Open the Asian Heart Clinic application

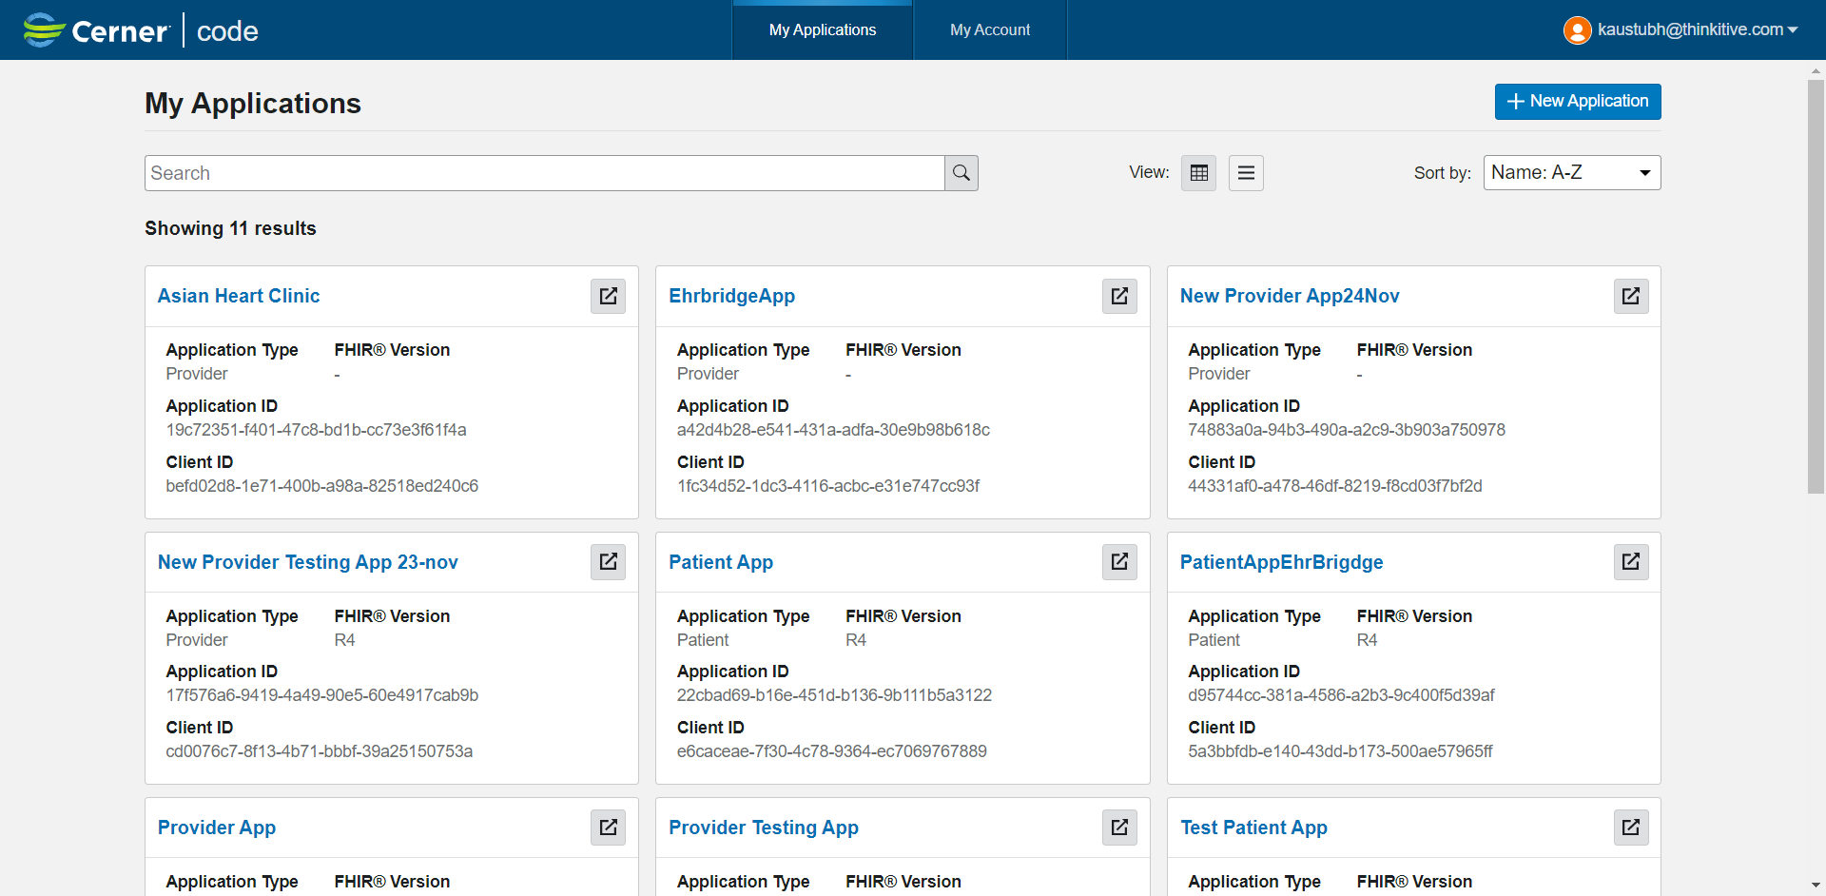(x=239, y=296)
